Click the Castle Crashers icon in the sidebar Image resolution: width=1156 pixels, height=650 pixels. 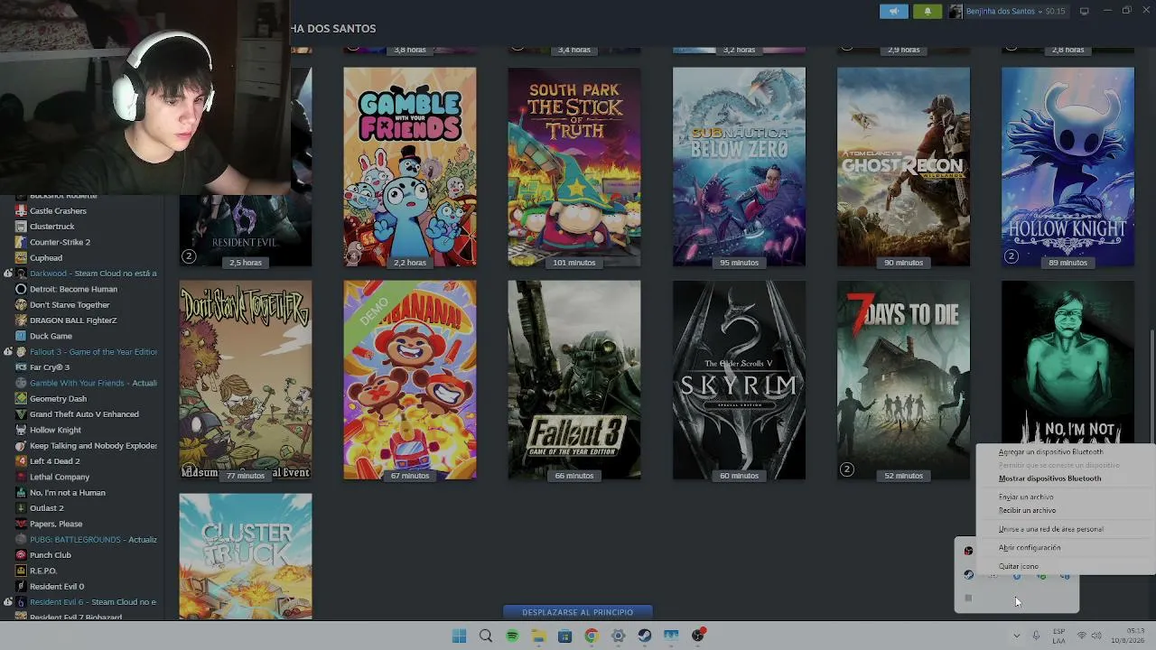pyautogui.click(x=21, y=211)
